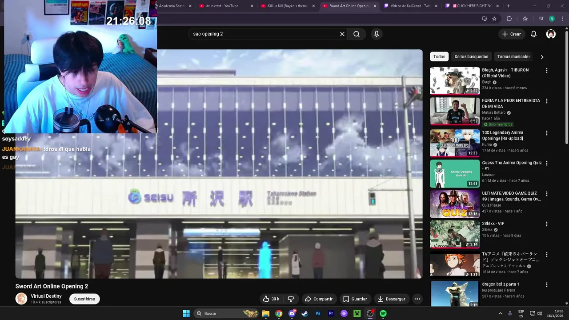The width and height of the screenshot is (569, 320).
Task: Open the FURIA Y LA PEOR ENTREVISTA title
Action: [x=511, y=104]
